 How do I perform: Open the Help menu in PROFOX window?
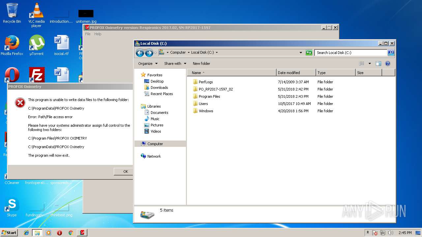[x=98, y=34]
